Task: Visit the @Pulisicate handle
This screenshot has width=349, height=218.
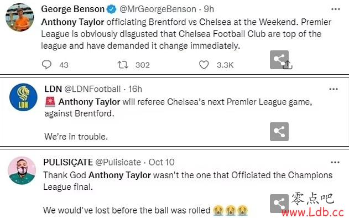Action: tap(118, 162)
